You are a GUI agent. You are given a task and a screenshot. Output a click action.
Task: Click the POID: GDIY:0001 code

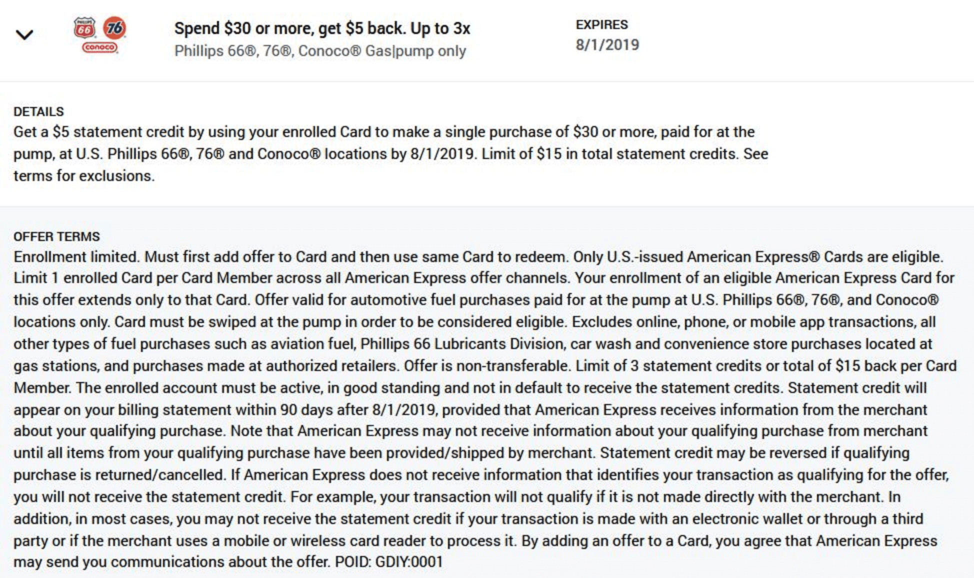point(389,562)
